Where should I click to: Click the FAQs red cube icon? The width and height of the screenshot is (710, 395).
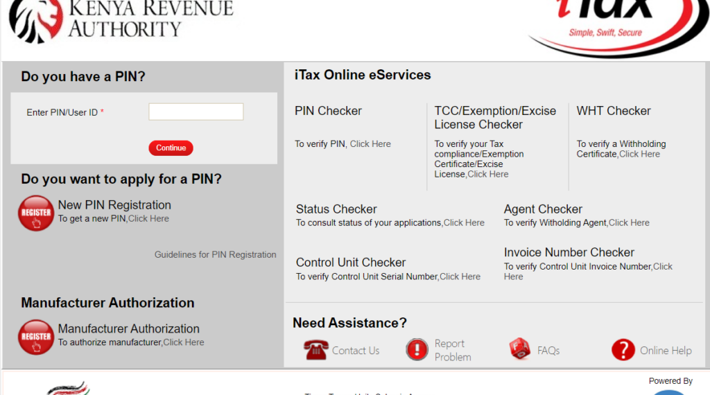519,349
